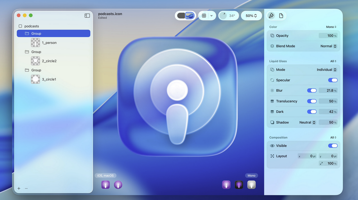Edit the Translucency 50% value field
Screen dimensions: 358x200
[328, 101]
